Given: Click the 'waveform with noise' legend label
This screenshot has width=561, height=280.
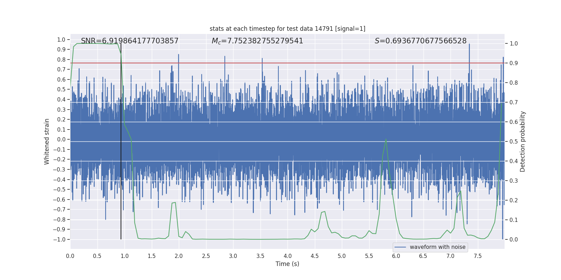Looking at the screenshot, I should coord(437,247).
